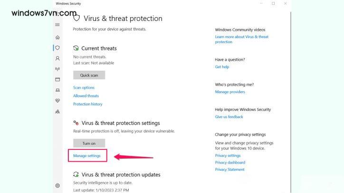The image size is (344, 193).
Task: View Allowed threats
Action: coord(86,96)
